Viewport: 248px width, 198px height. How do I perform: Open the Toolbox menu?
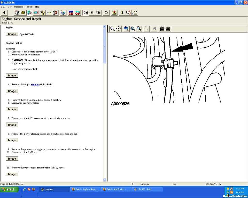point(29,7)
